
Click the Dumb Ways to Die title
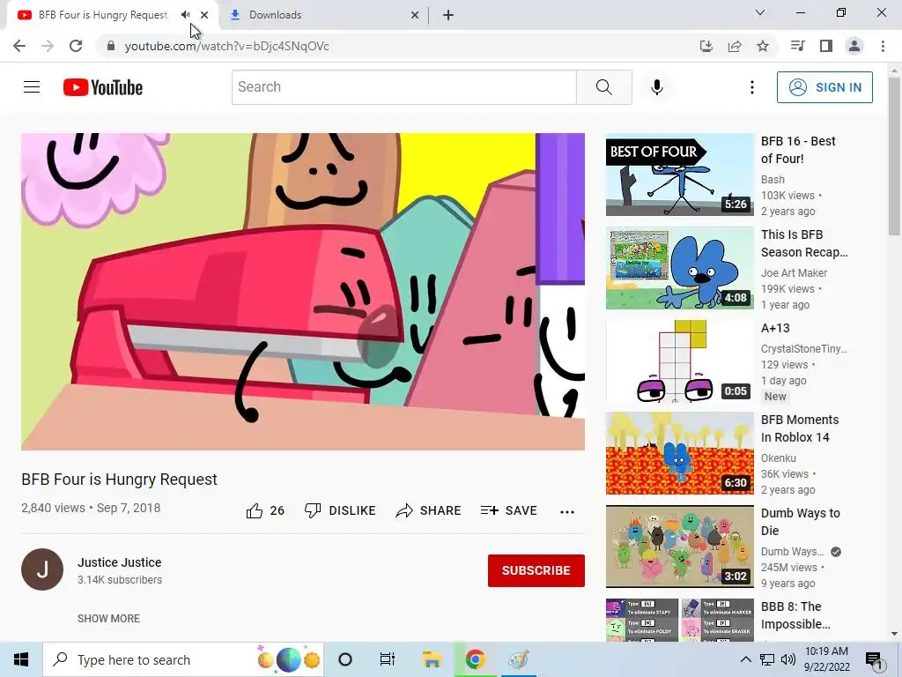pyautogui.click(x=800, y=522)
